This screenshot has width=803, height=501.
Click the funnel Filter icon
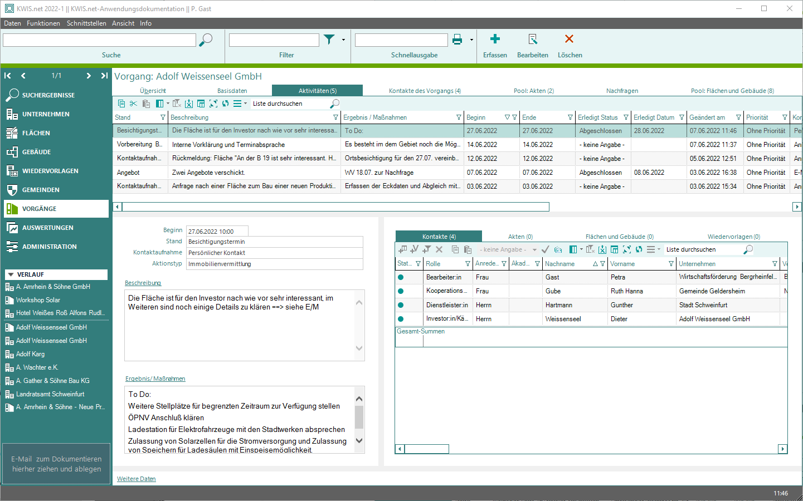[329, 39]
